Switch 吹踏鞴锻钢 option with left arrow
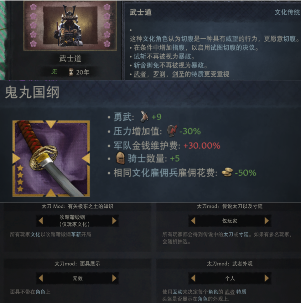The image size is (301, 303). point(41,221)
